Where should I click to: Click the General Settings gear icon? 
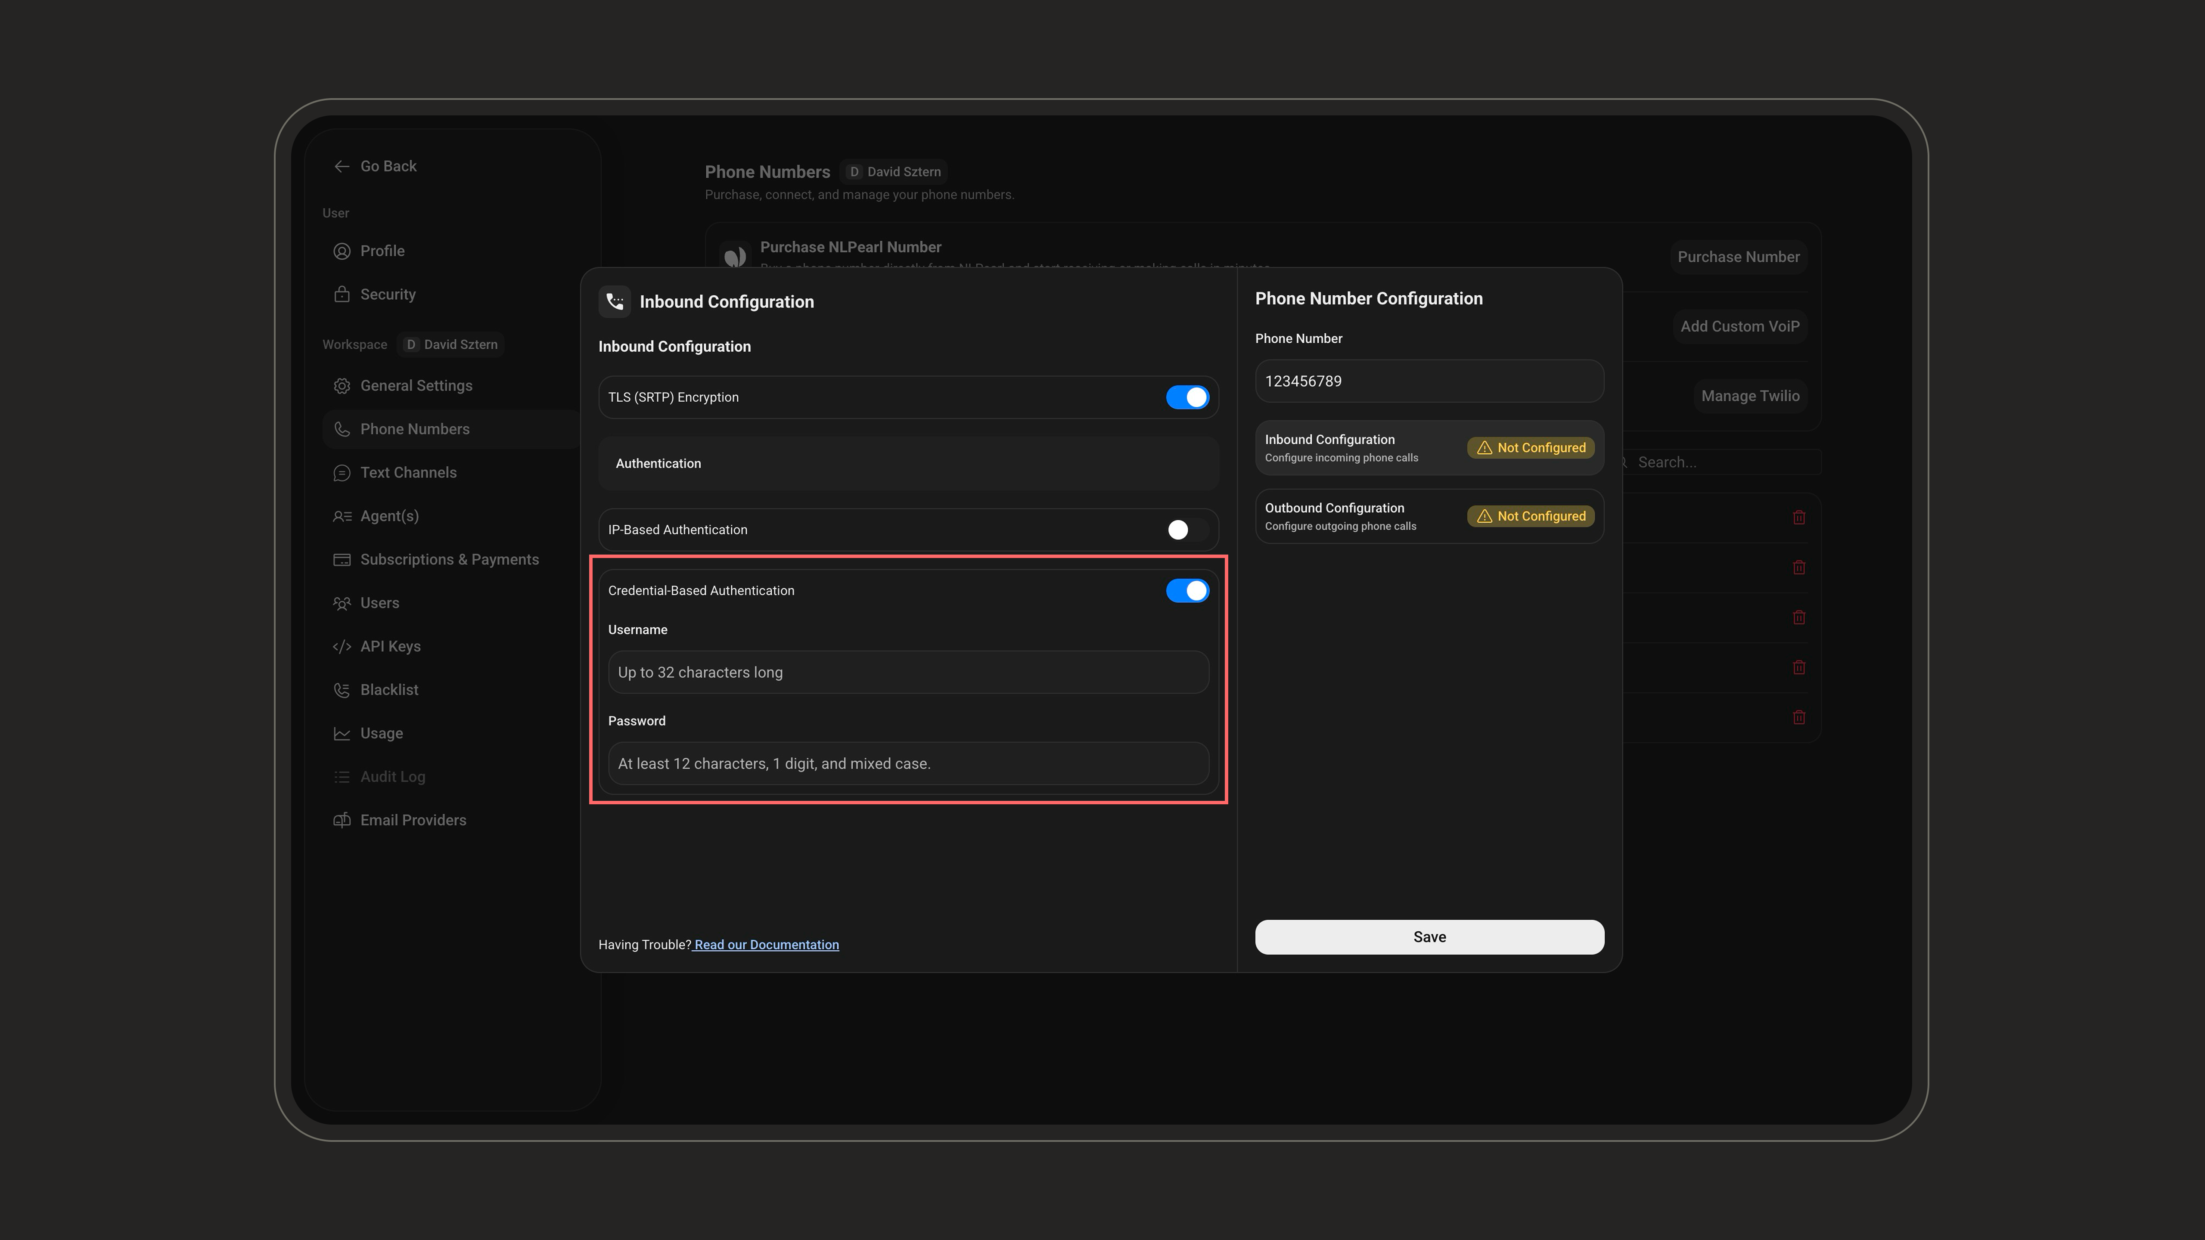click(x=342, y=386)
